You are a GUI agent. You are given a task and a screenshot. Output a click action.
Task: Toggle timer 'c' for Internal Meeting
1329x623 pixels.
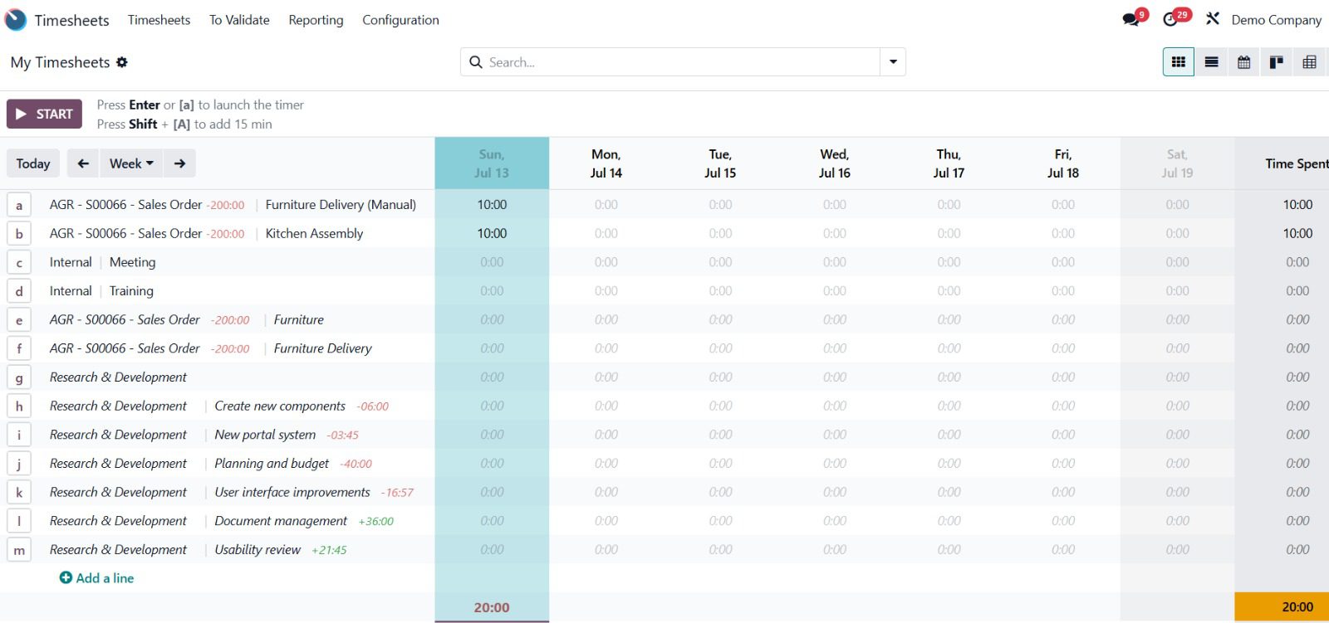[19, 263]
